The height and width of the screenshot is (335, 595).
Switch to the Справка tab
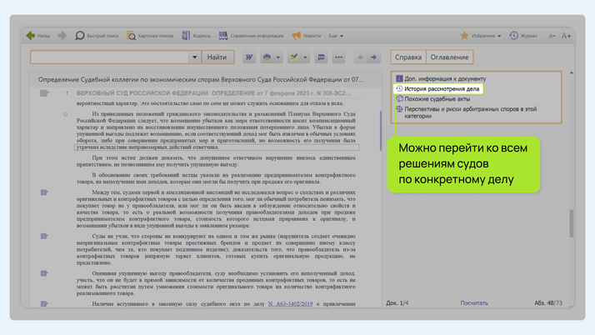[x=408, y=57]
